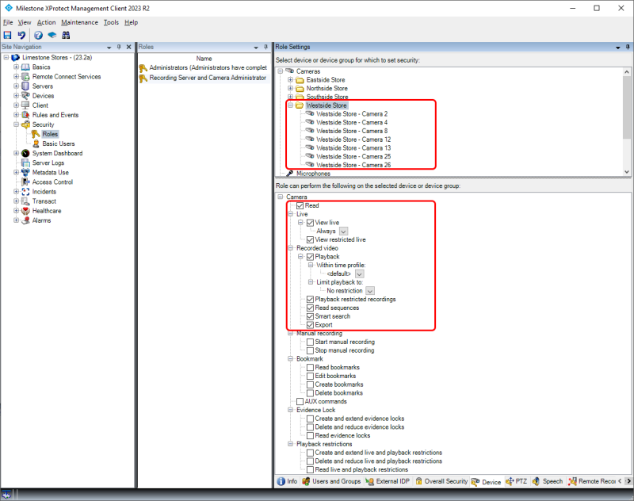The width and height of the screenshot is (634, 501).
Task: Click the Devices icon in navigation tree
Action: [25, 96]
